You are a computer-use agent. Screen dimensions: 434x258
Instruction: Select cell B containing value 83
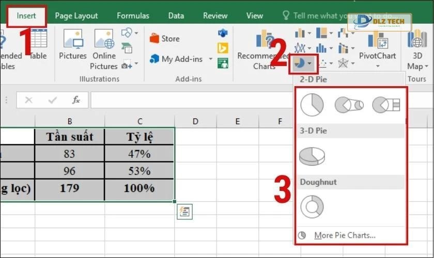click(69, 154)
